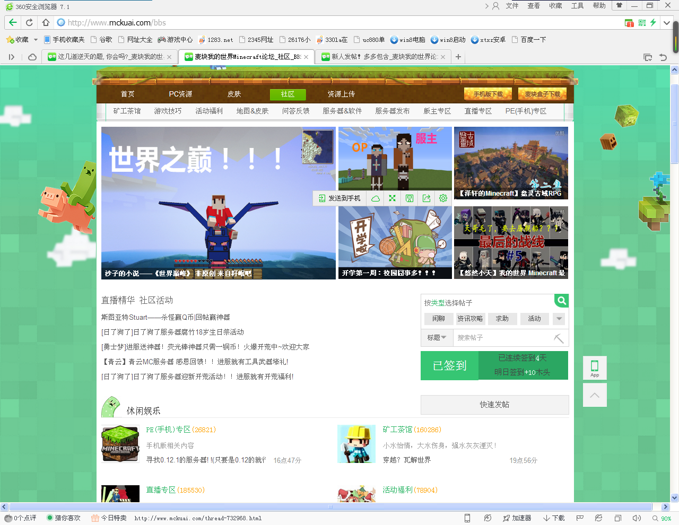
Task: Add a new tab with the plus button
Action: click(458, 57)
